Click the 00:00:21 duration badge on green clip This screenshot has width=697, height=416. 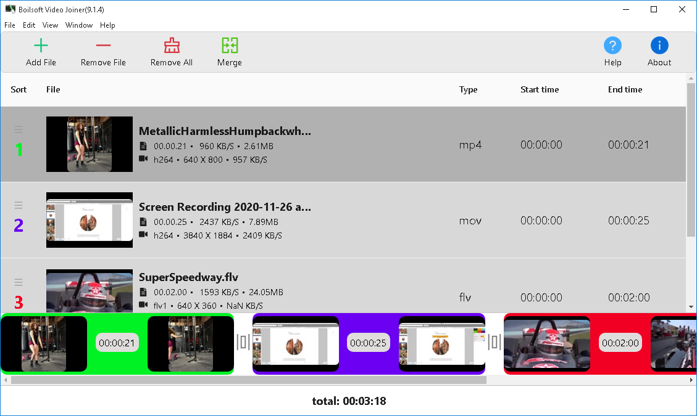point(117,343)
